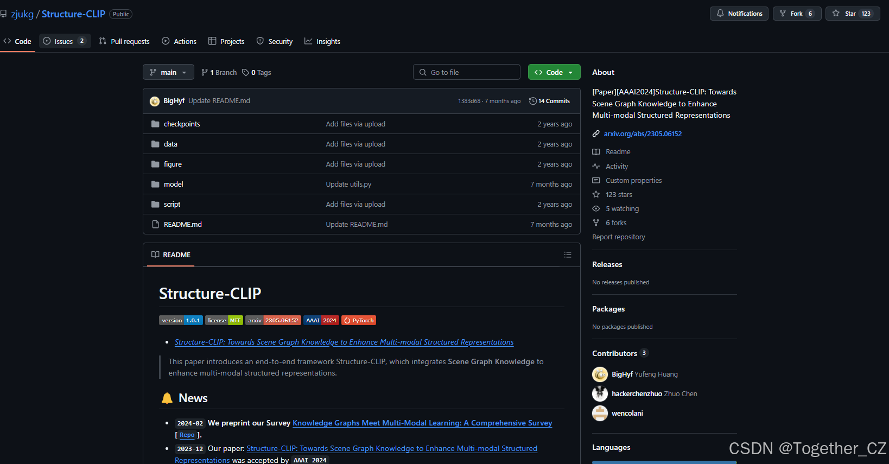
Task: Click BigHyf contributor avatar
Action: pyautogui.click(x=600, y=374)
